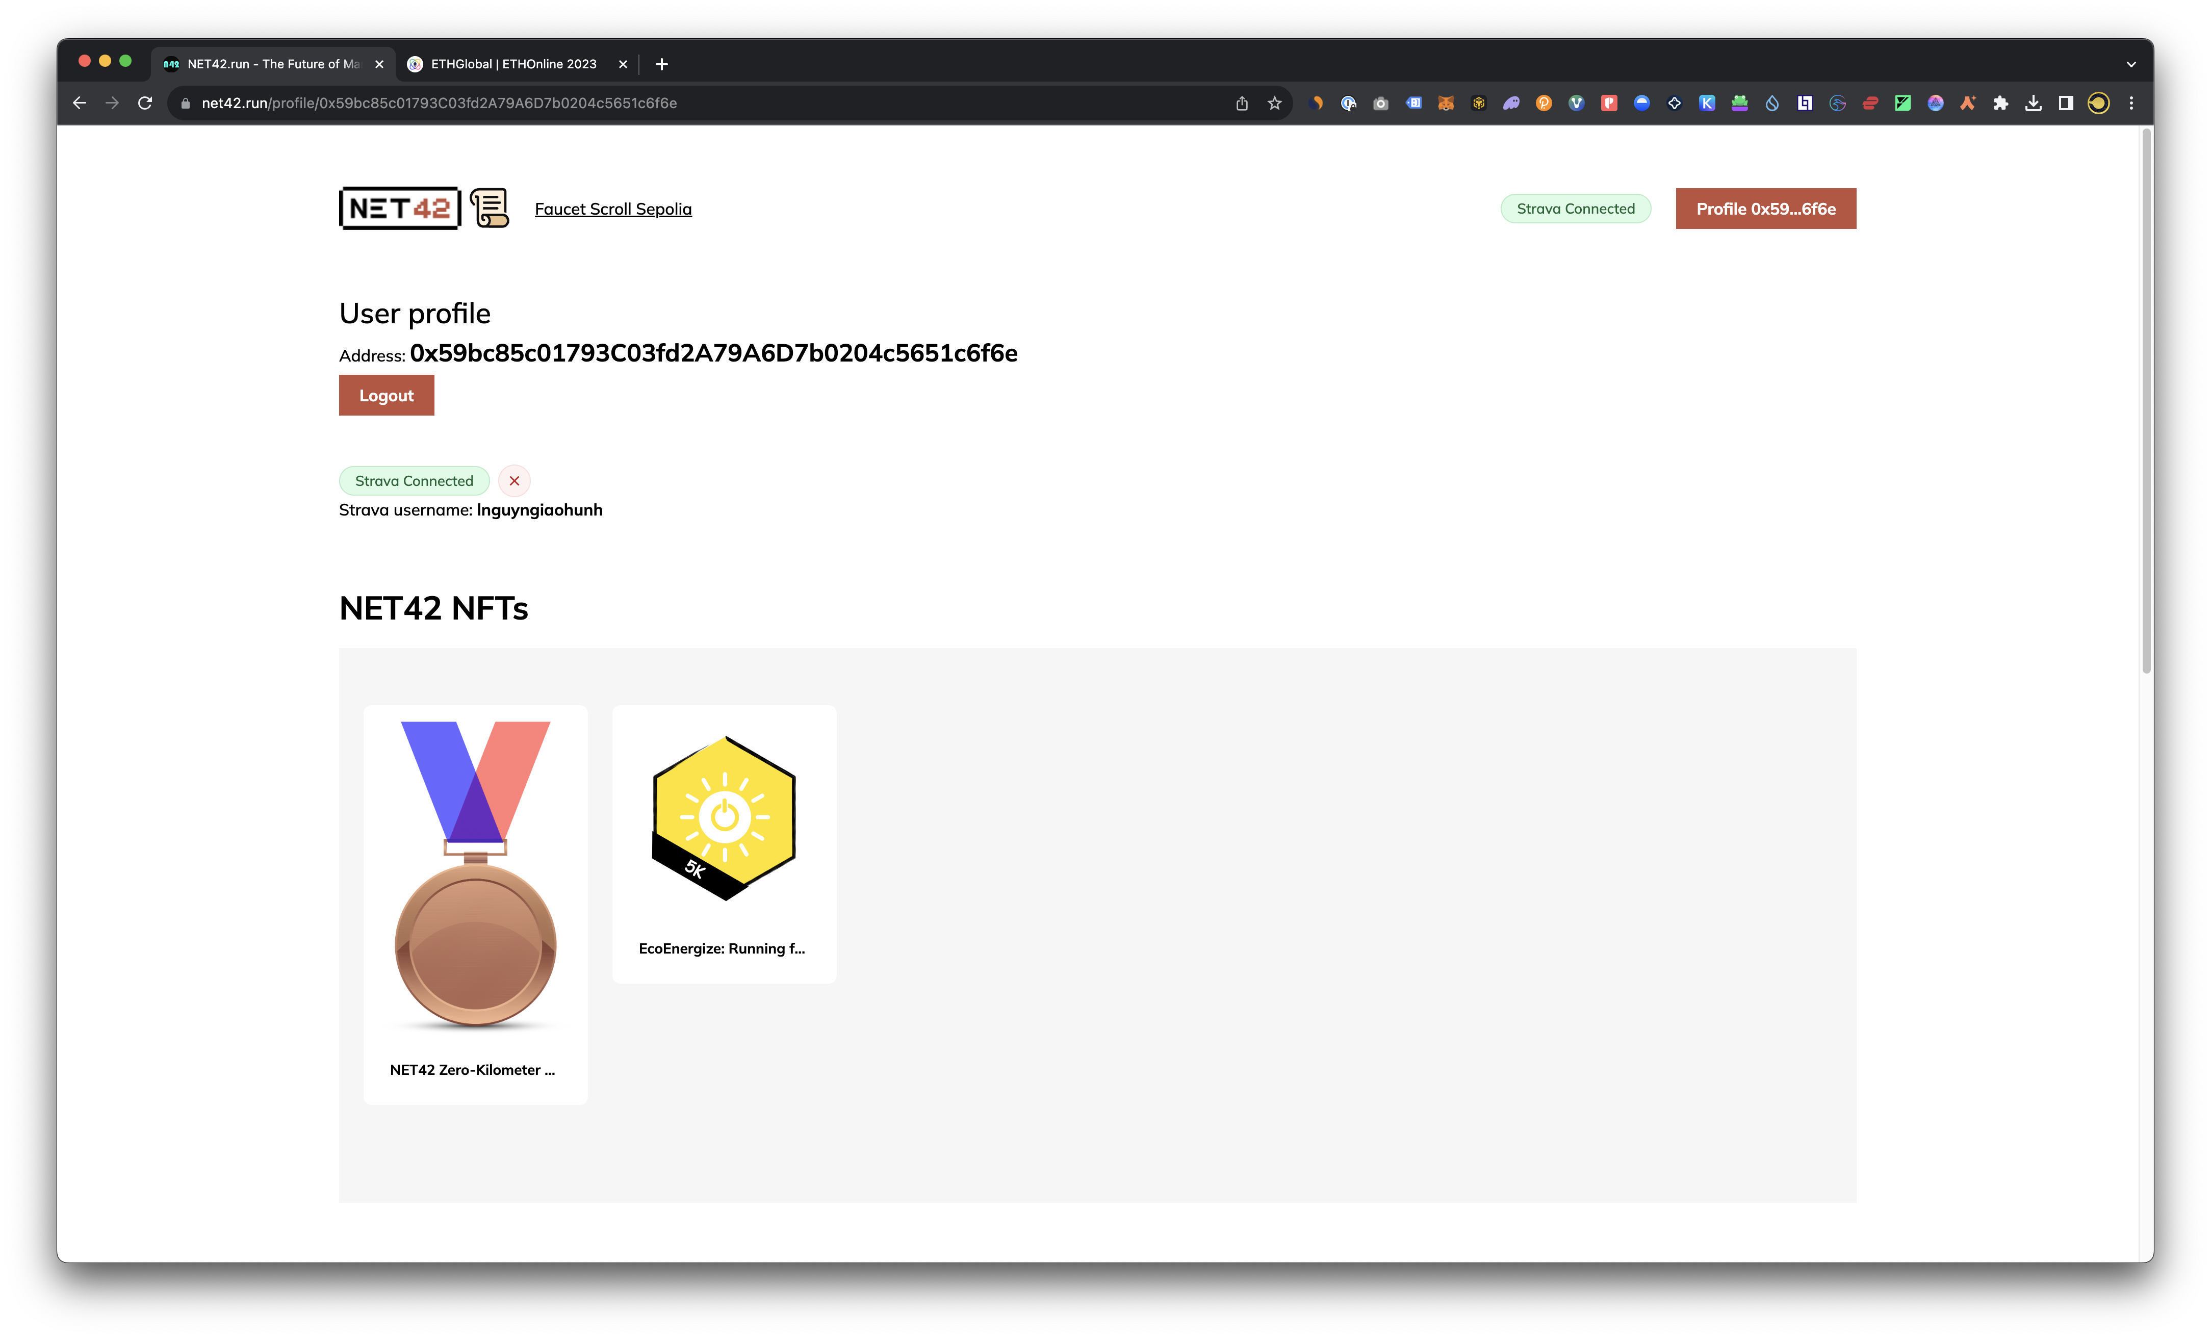Select the wallet address text
2211x1338 pixels.
pyautogui.click(x=713, y=353)
